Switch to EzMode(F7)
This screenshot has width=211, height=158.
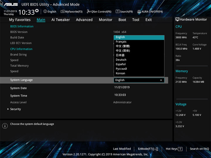click(148, 149)
